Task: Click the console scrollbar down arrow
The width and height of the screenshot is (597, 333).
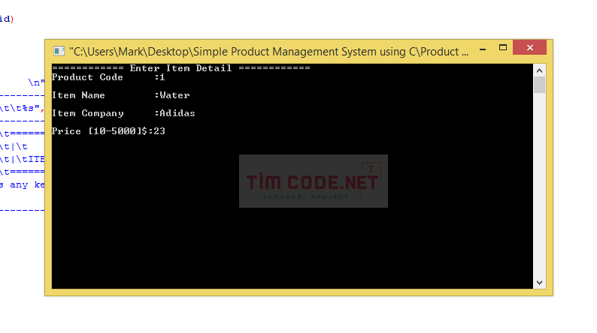Action: coord(539,283)
